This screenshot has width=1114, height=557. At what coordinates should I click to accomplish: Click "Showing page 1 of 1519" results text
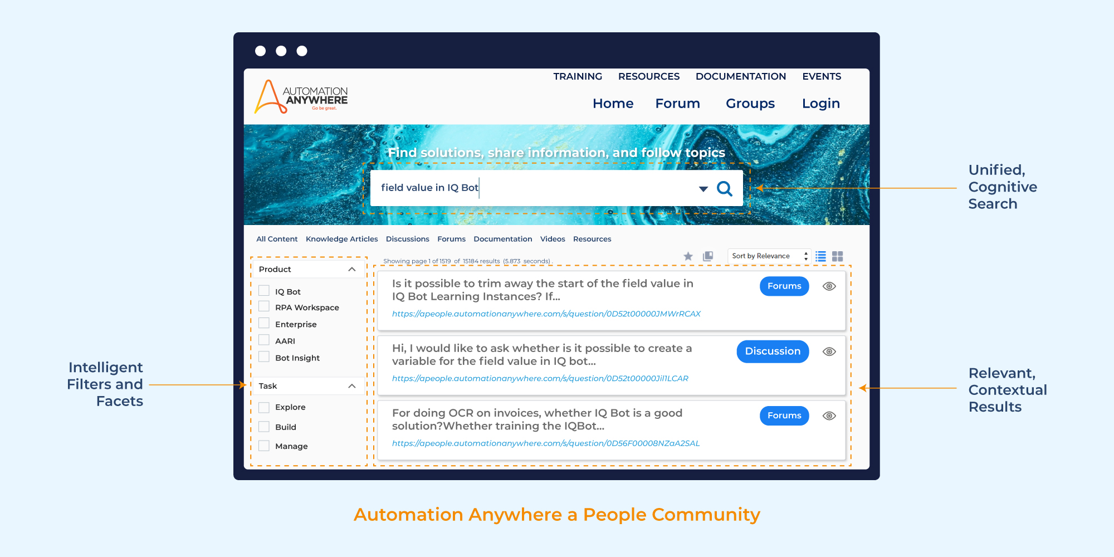(x=467, y=261)
